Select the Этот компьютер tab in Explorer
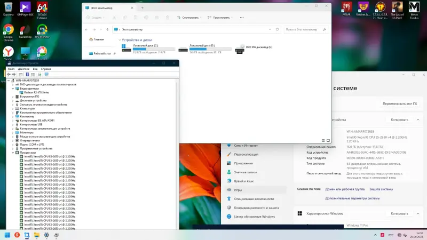Screen dimensions: 427x240 click(x=109, y=8)
